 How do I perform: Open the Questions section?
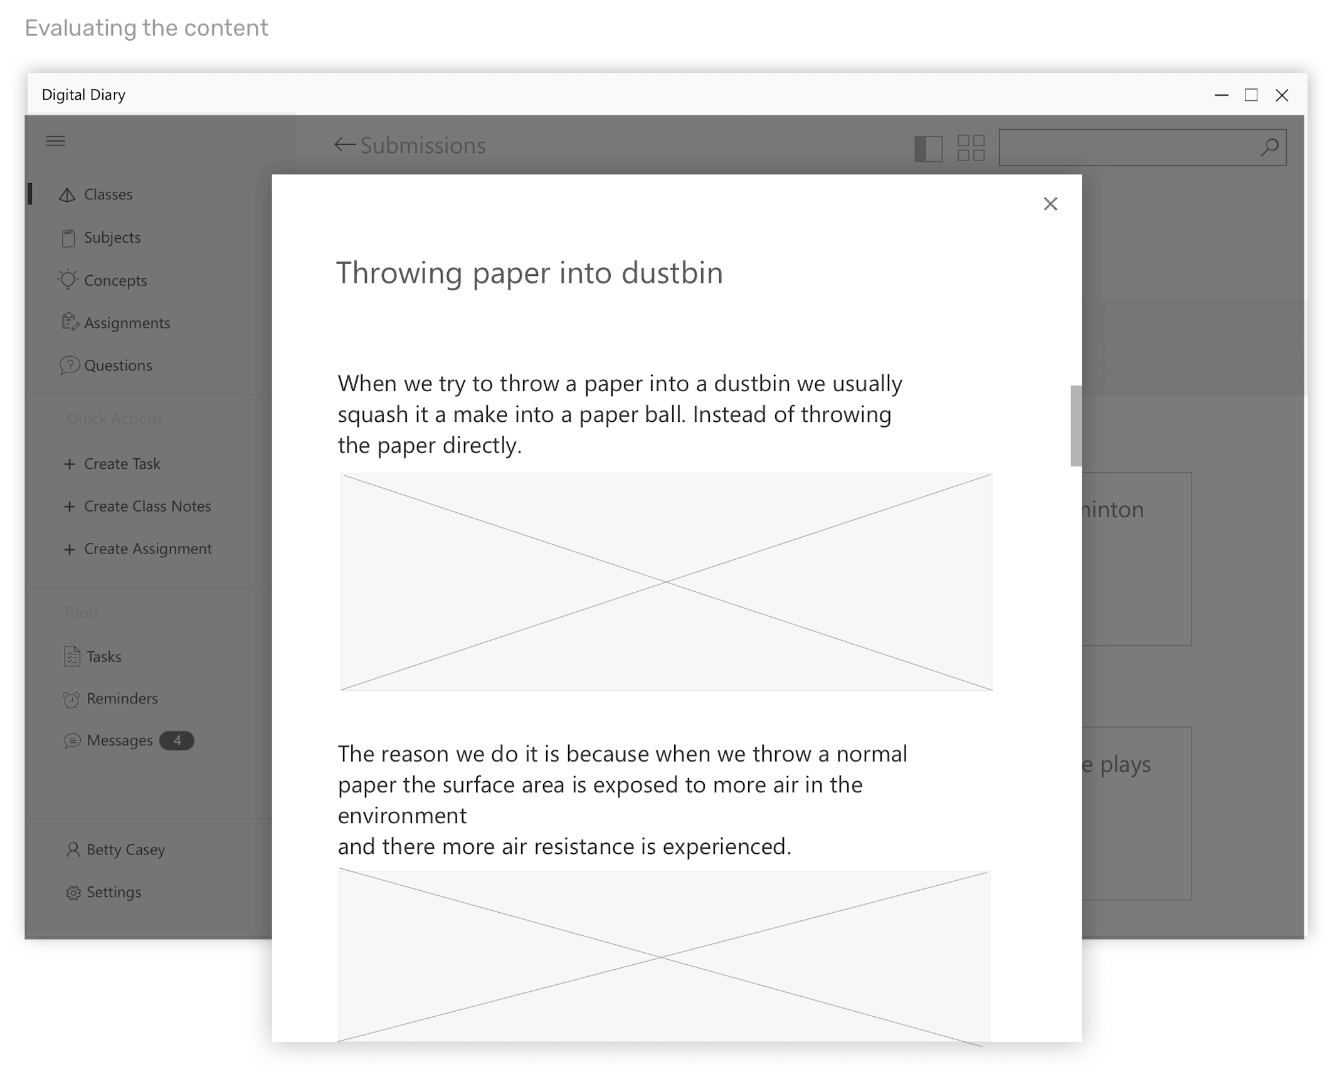pos(117,365)
